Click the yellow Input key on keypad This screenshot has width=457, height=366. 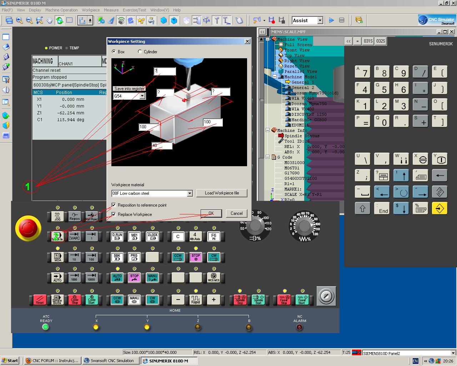[x=440, y=208]
